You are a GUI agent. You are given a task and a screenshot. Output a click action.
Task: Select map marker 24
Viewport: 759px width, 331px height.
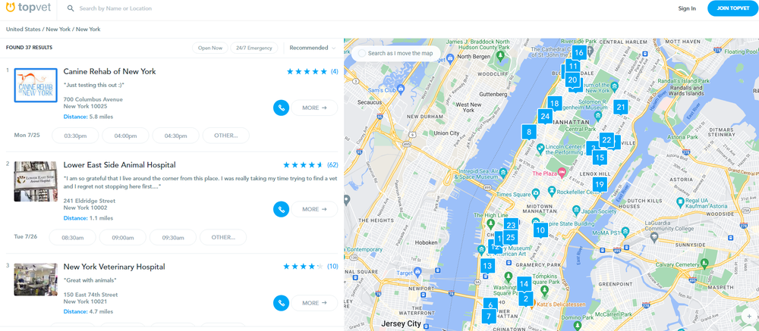[x=545, y=117]
